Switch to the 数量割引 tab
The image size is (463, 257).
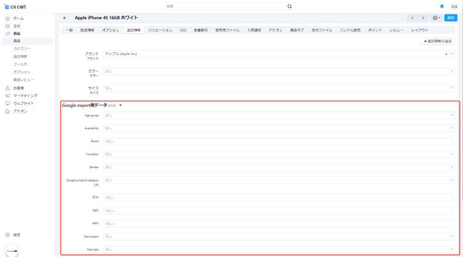201,30
